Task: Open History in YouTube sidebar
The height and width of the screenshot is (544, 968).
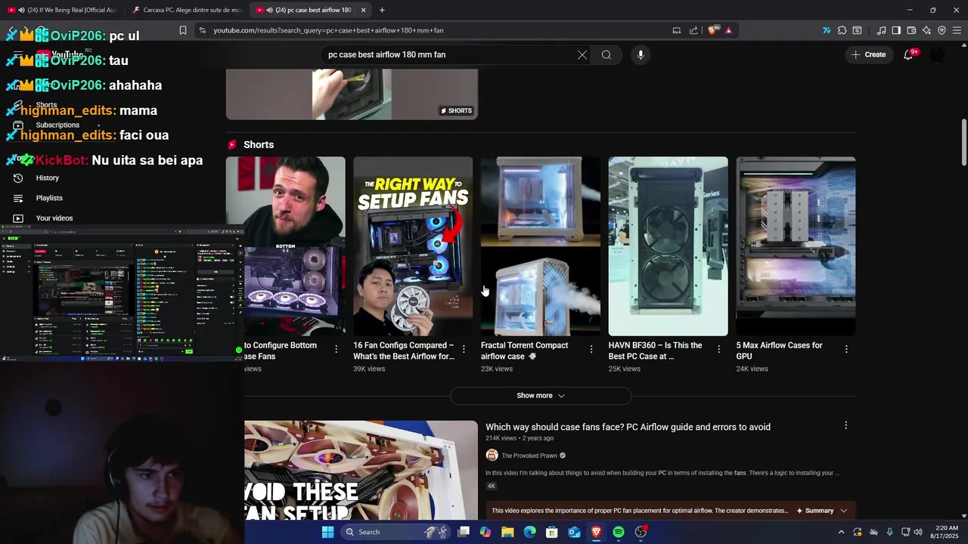Action: tap(47, 178)
